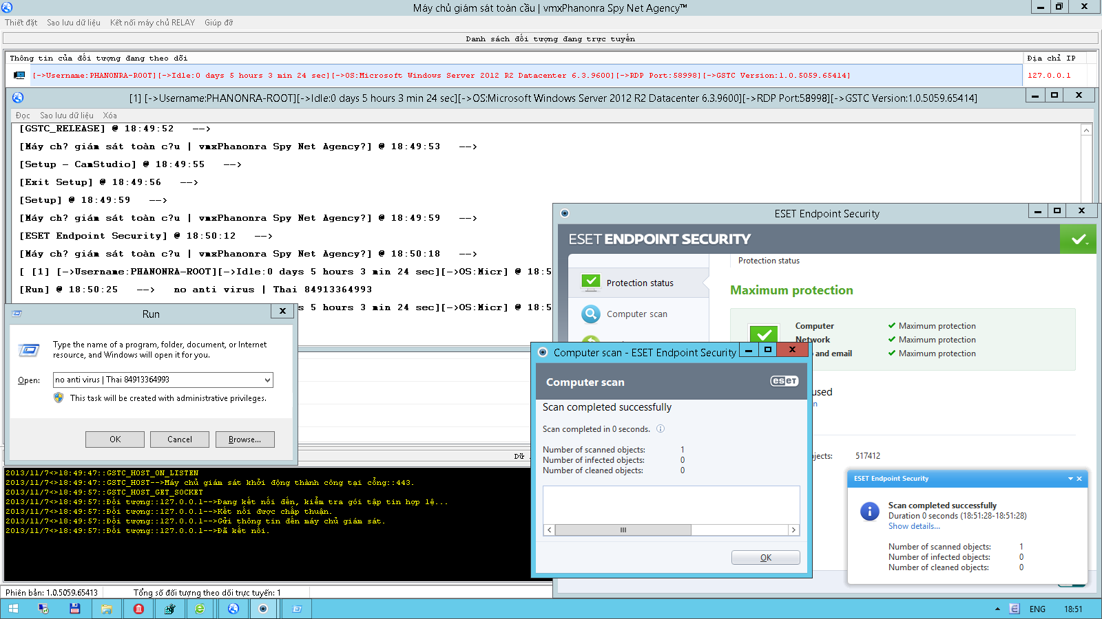Viewport: 1102px width, 619px height.
Task: Open the Giúp đỡ menu
Action: click(219, 23)
